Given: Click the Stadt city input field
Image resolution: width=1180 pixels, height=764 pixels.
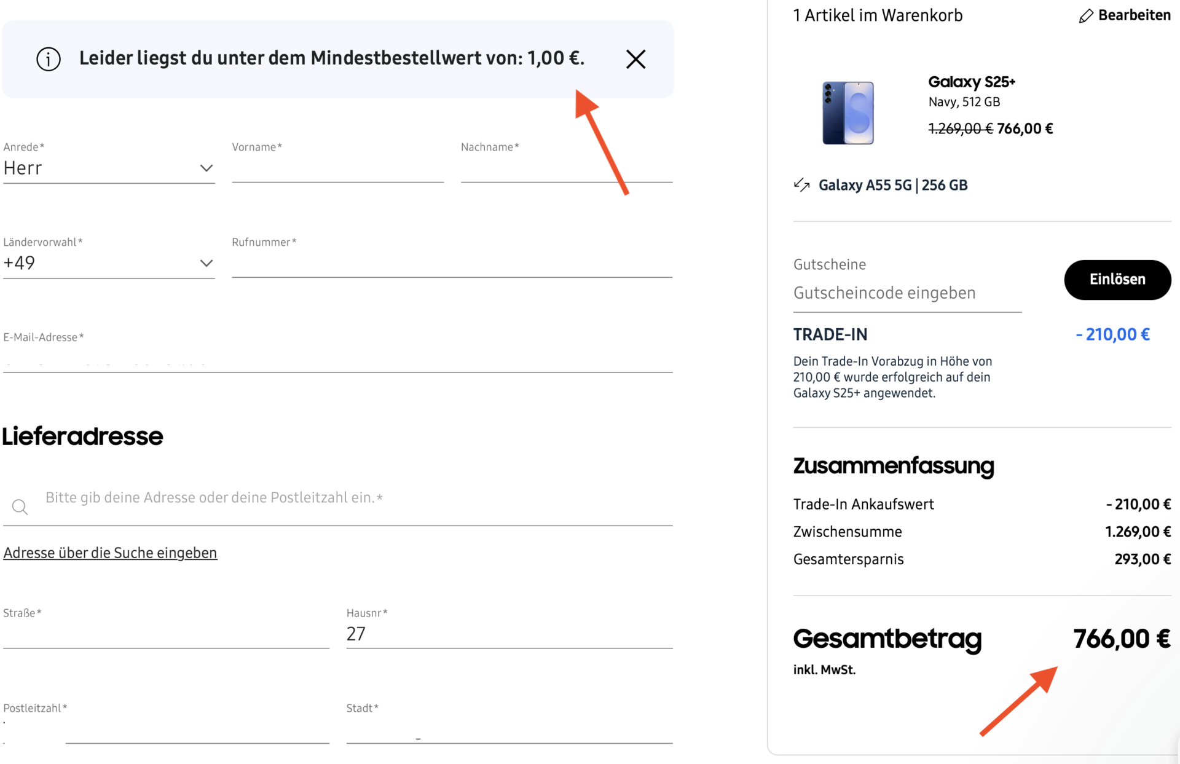Looking at the screenshot, I should pos(509,728).
